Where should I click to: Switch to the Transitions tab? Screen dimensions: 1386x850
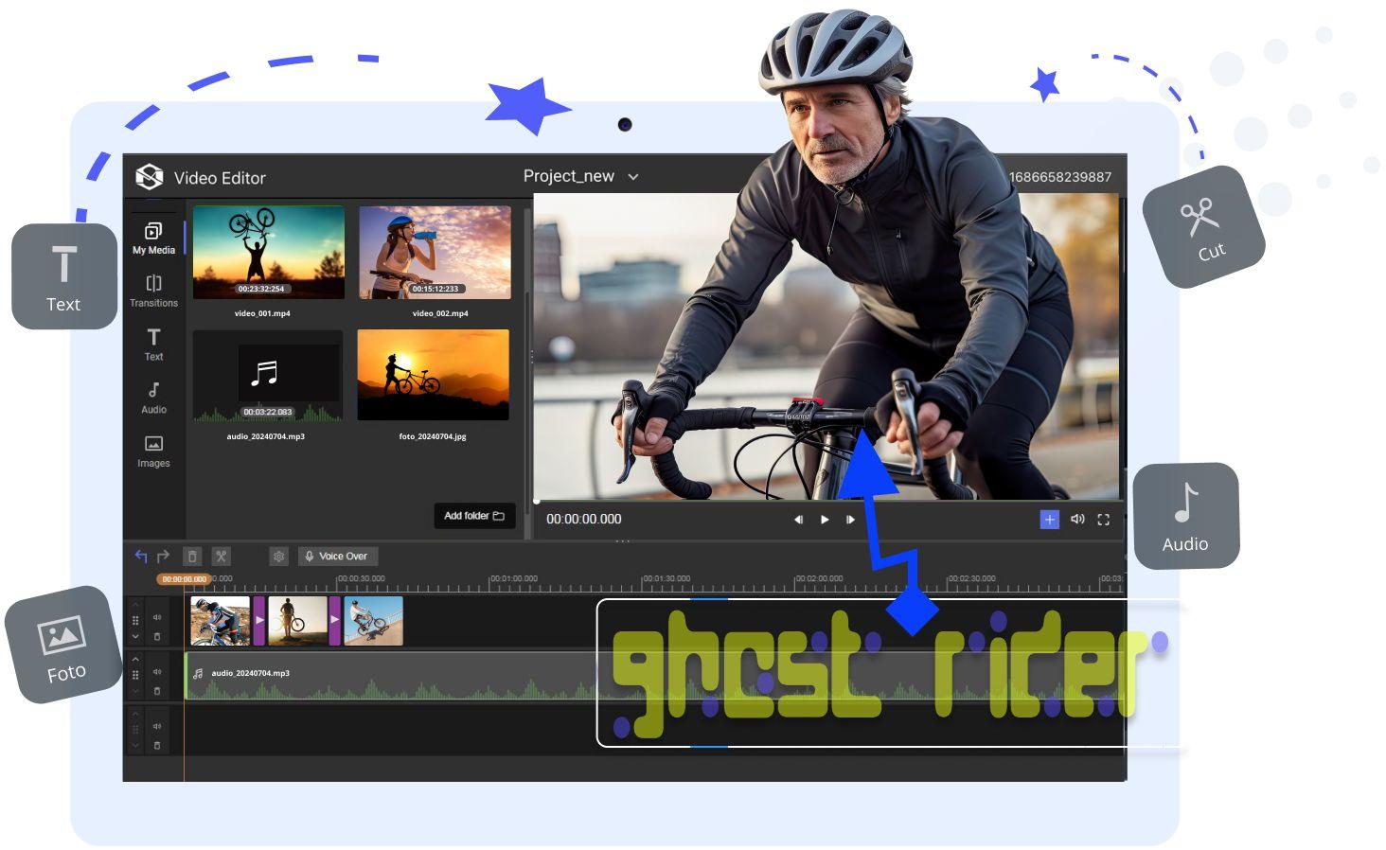click(x=153, y=291)
